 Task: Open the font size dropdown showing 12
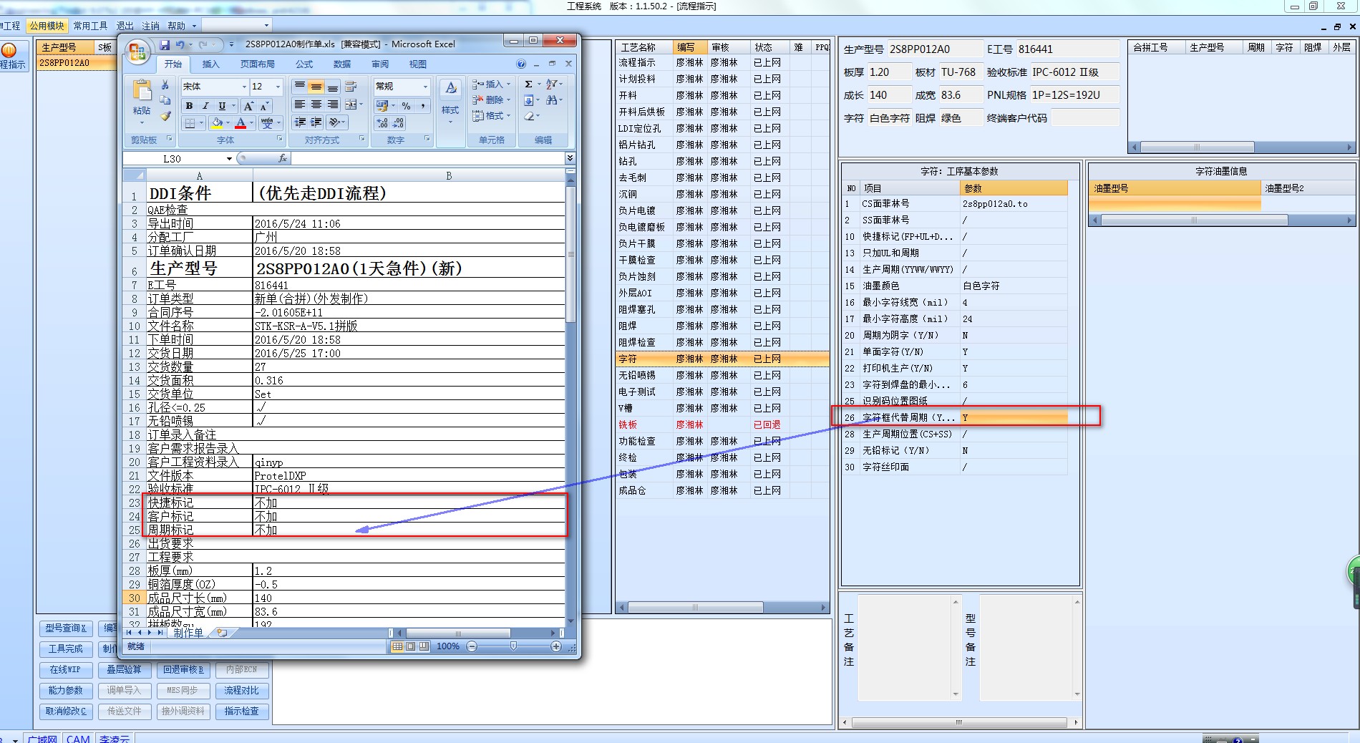[278, 87]
